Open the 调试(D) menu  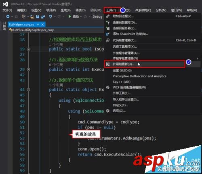pos(80,10)
